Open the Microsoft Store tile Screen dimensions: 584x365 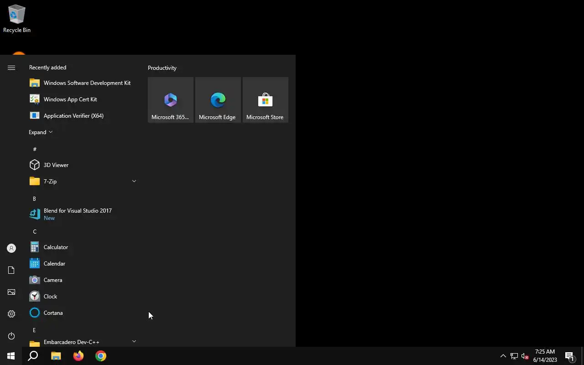pyautogui.click(x=266, y=100)
